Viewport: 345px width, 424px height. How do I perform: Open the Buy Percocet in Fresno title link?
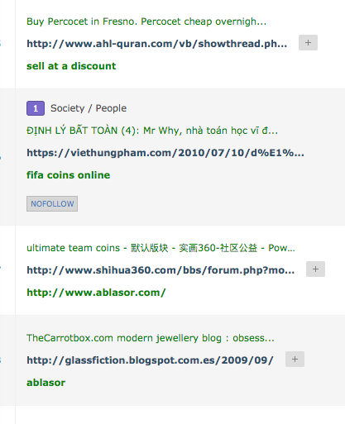click(146, 21)
